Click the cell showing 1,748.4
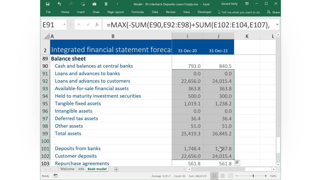This screenshot has width=321, height=180. tap(187, 149)
